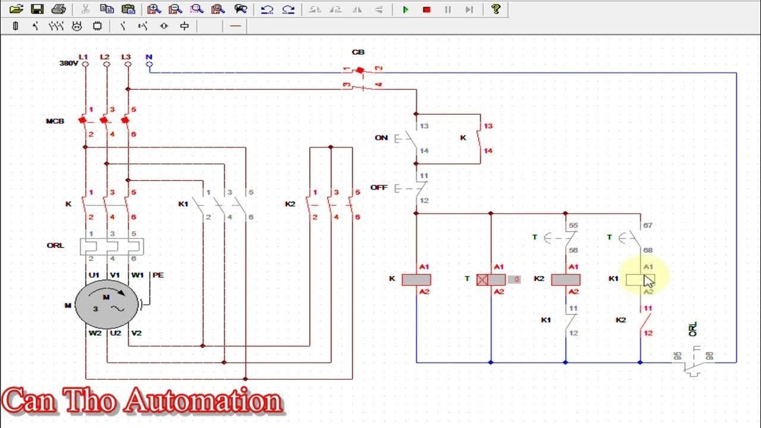This screenshot has height=428, width=761.
Task: Open a file with the folder icon
Action: pos(16,9)
